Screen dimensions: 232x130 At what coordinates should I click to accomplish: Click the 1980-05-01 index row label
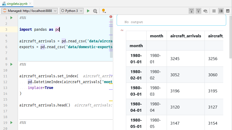pyautogui.click(x=136, y=123)
